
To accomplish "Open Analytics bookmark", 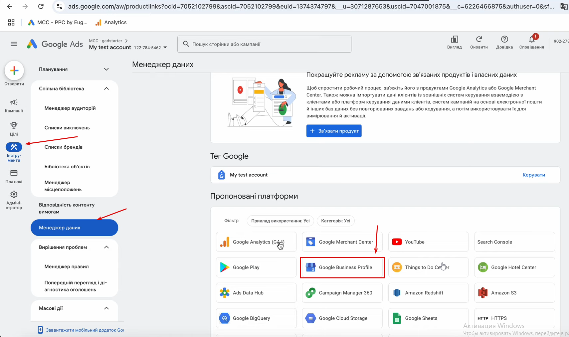I will [111, 22].
